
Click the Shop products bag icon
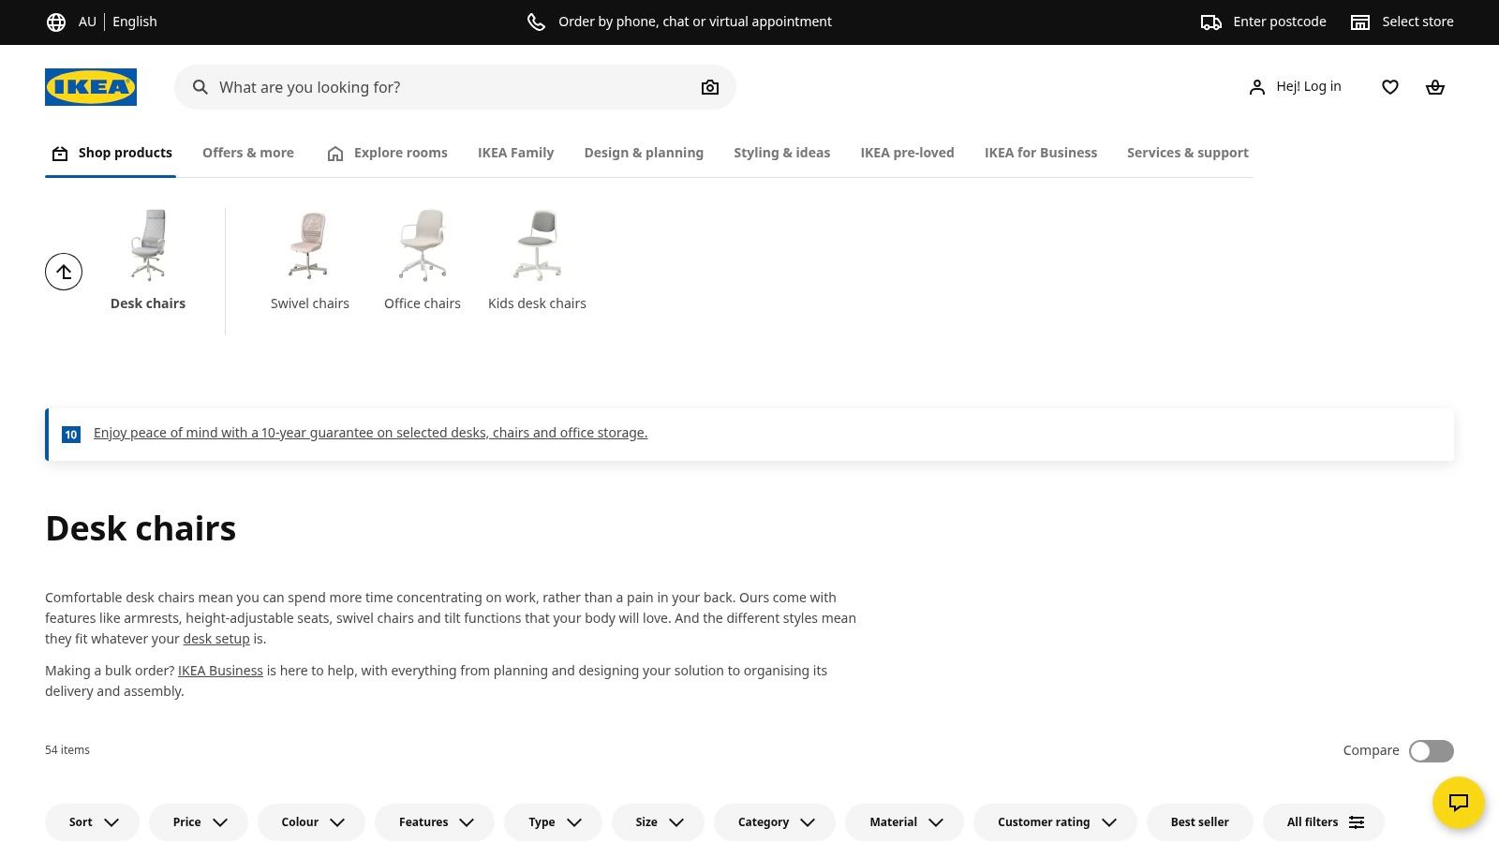point(60,154)
